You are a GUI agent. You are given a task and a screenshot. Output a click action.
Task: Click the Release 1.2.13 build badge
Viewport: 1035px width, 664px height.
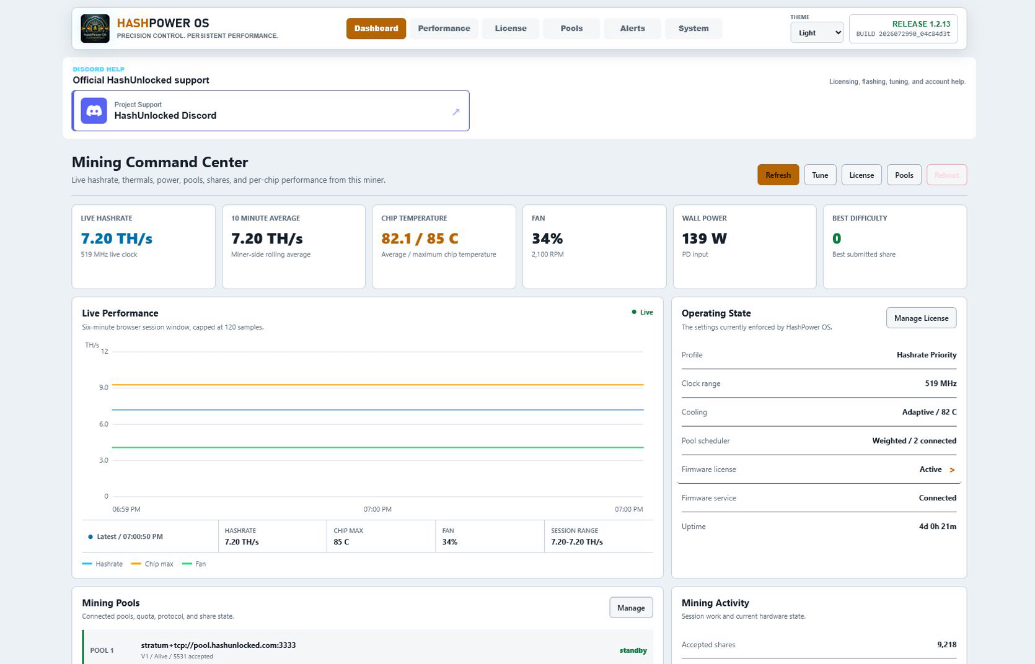pos(903,28)
